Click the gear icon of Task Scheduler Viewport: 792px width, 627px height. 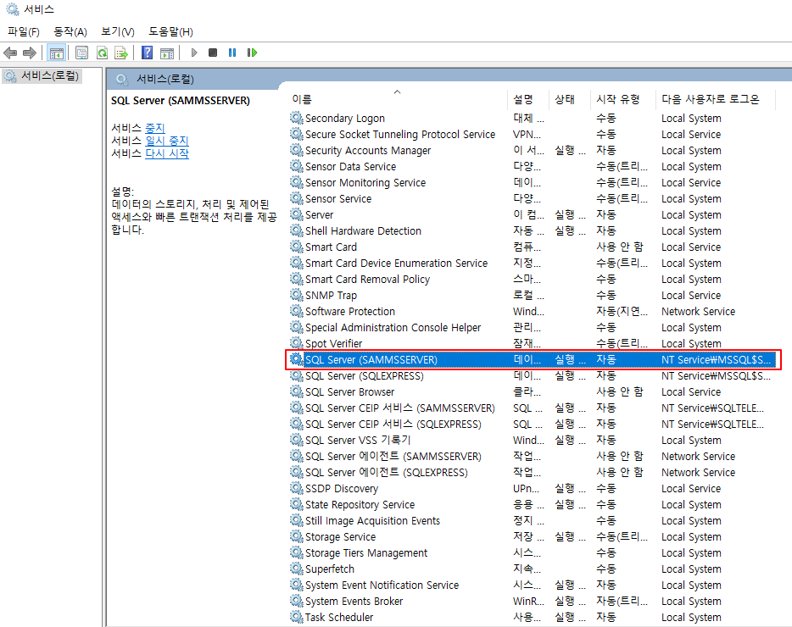[297, 616]
